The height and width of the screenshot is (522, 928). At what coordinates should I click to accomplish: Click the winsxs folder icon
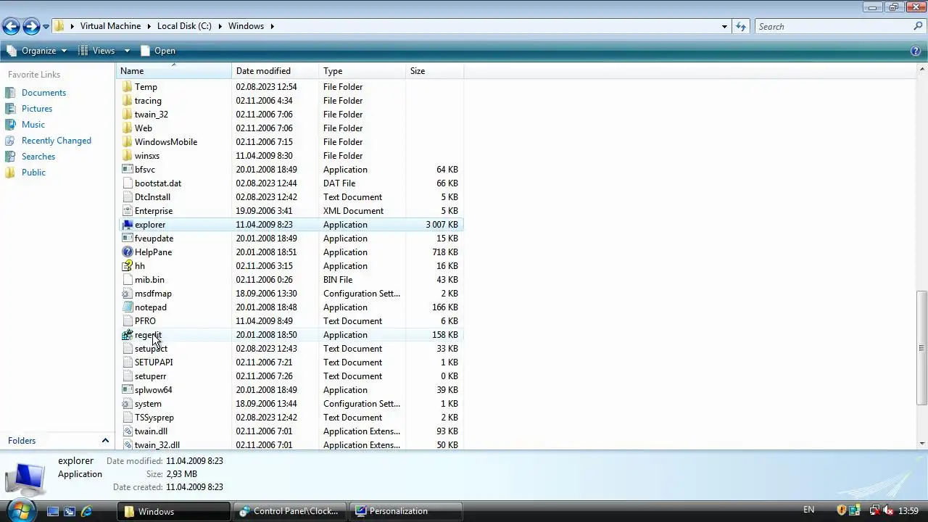coord(128,156)
